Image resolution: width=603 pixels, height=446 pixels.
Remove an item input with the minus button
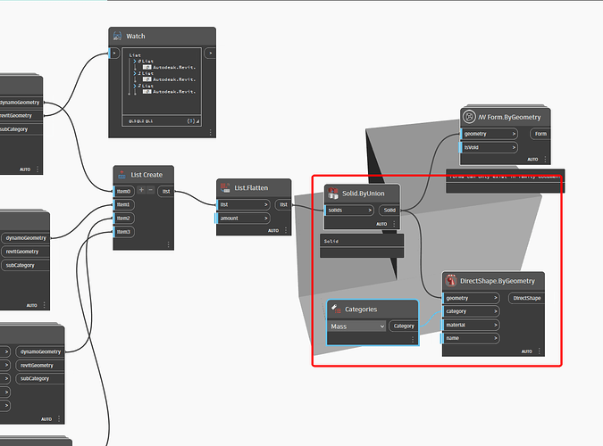[x=150, y=190]
